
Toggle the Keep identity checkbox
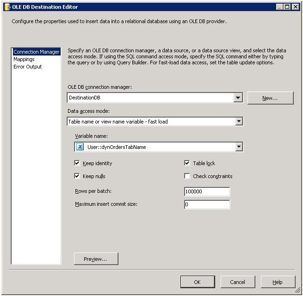coord(77,163)
